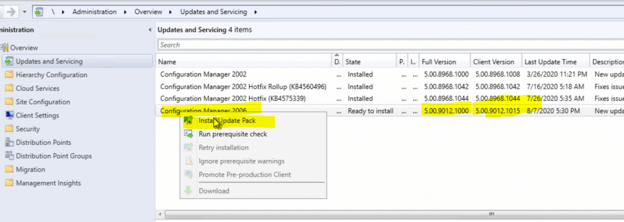
Task: Open the Management Insights folder
Action: point(48,183)
